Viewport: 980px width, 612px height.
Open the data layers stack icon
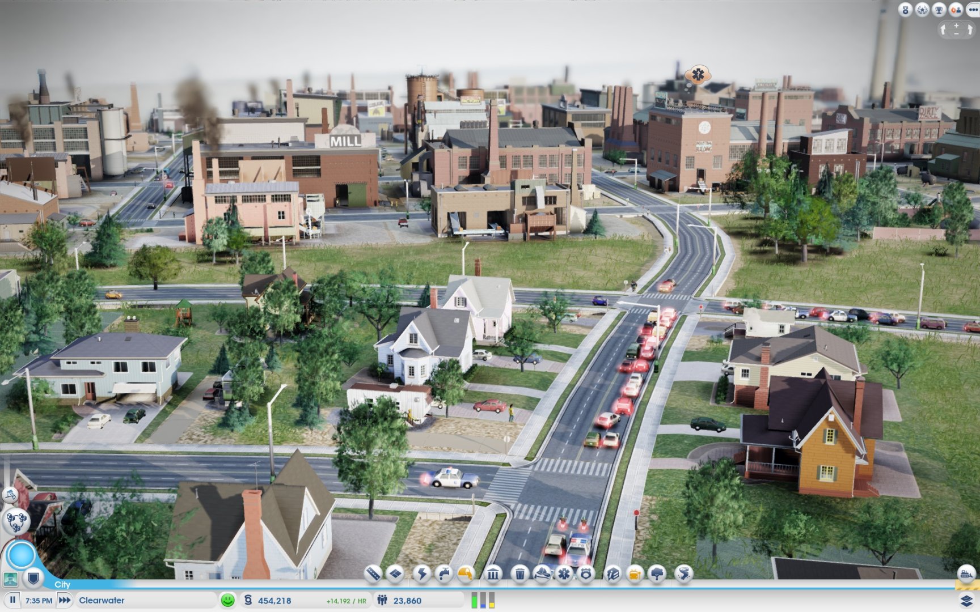click(966, 600)
